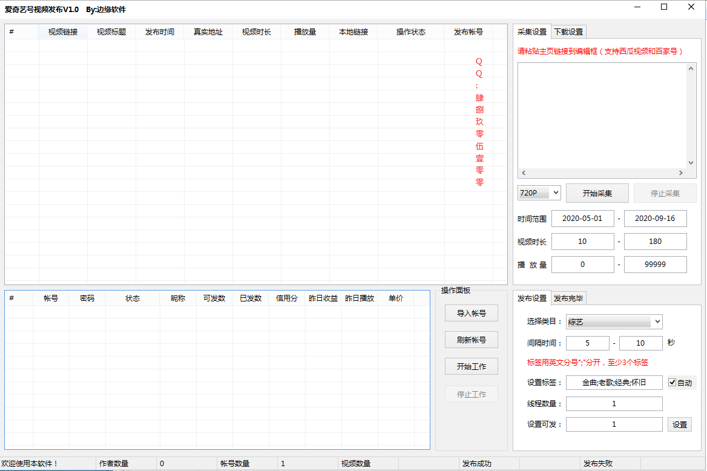707x471 pixels.
Task: Open the 720P resolution dropdown
Action: click(x=539, y=193)
